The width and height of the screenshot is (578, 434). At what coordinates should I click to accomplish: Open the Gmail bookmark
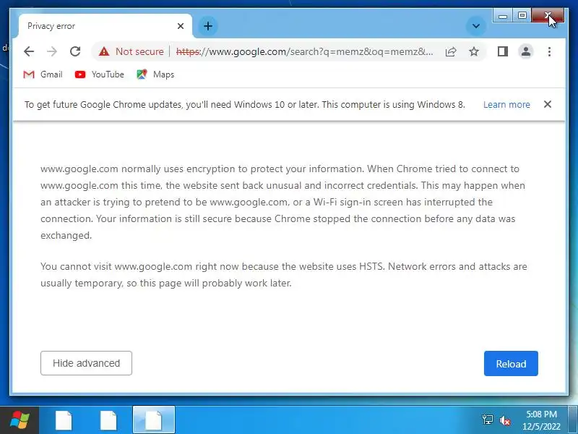point(43,75)
